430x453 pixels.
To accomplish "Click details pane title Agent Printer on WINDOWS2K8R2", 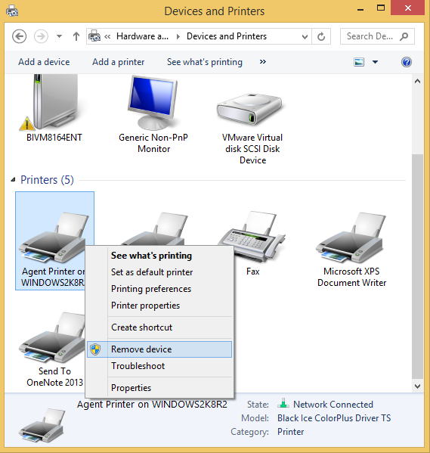I will click(152, 404).
